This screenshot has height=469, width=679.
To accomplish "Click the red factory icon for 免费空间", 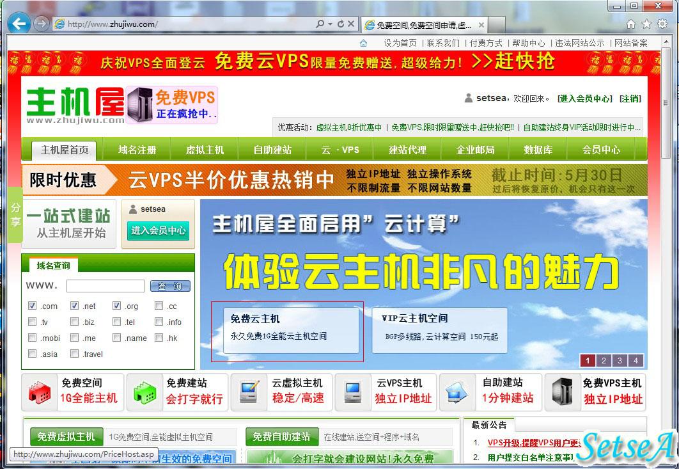I will click(40, 392).
